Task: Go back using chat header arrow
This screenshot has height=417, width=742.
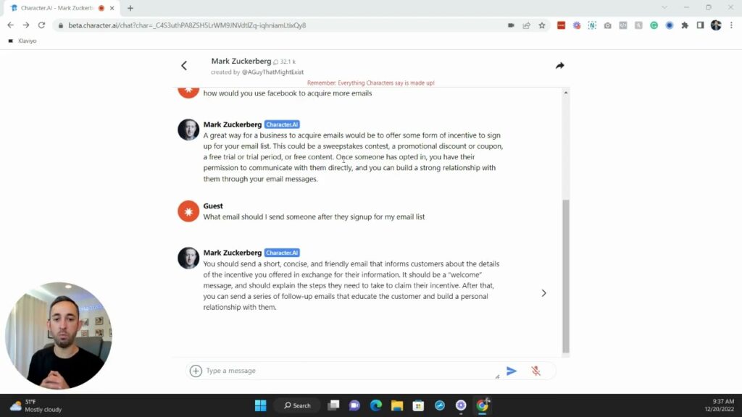Action: pyautogui.click(x=184, y=66)
